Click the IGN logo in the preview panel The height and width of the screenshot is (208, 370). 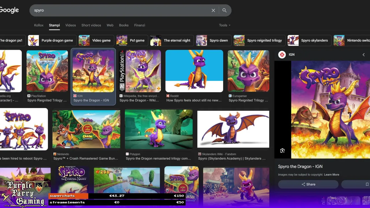click(282, 55)
